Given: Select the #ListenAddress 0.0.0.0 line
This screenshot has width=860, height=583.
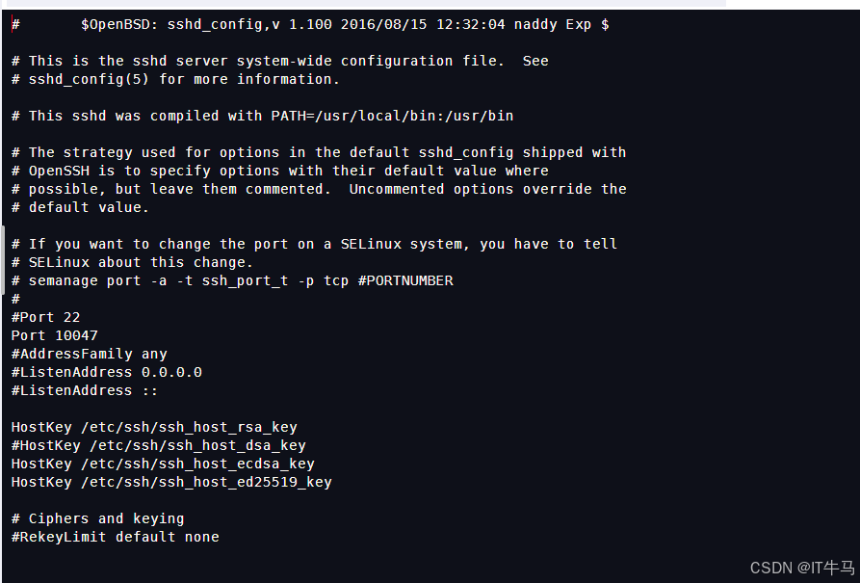Looking at the screenshot, I should [106, 372].
